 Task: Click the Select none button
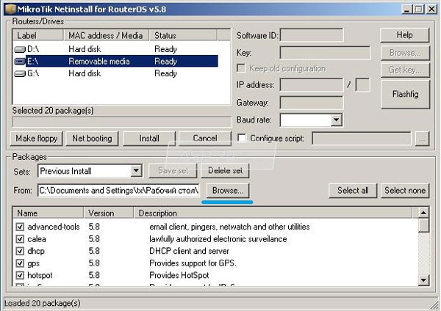click(405, 191)
